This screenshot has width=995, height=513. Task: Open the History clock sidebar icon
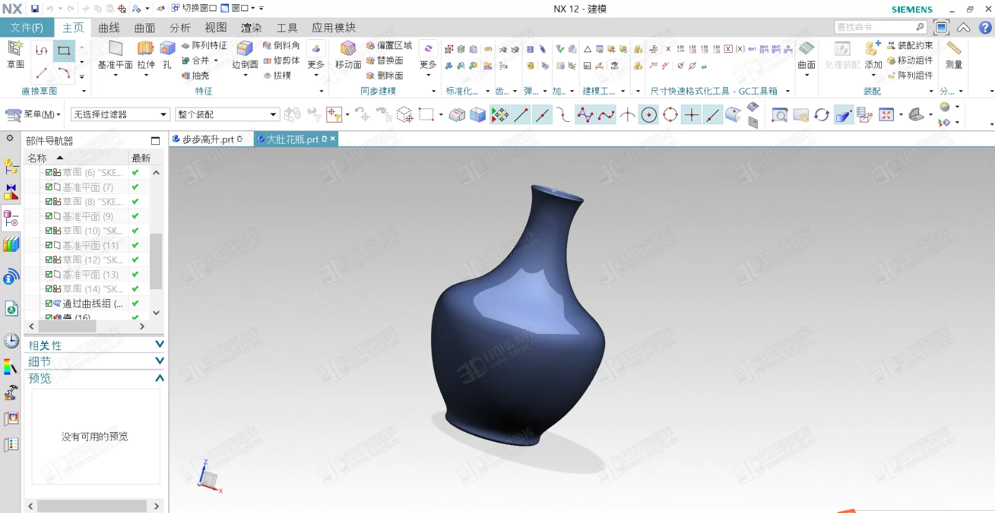[11, 340]
